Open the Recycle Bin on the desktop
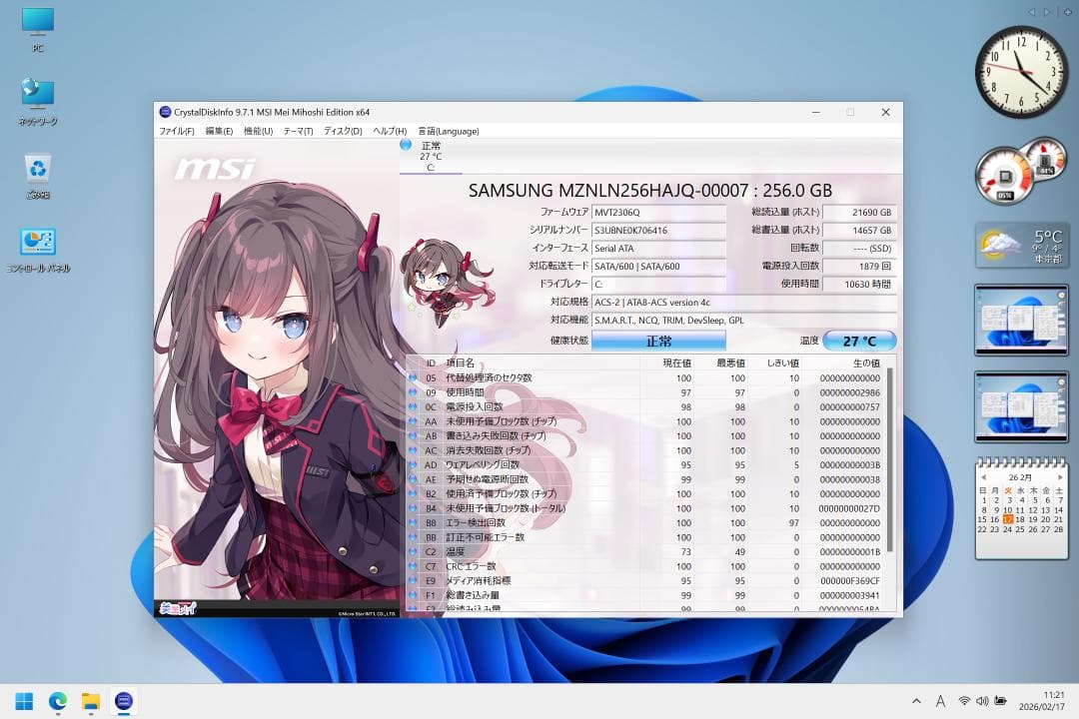Image resolution: width=1079 pixels, height=719 pixels. (37, 170)
